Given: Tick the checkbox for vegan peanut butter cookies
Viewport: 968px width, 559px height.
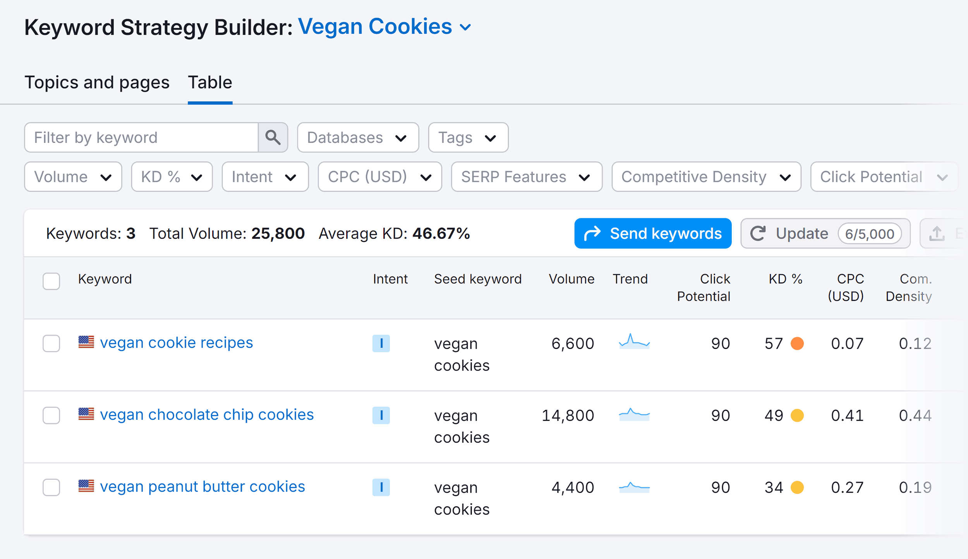Looking at the screenshot, I should coord(51,487).
